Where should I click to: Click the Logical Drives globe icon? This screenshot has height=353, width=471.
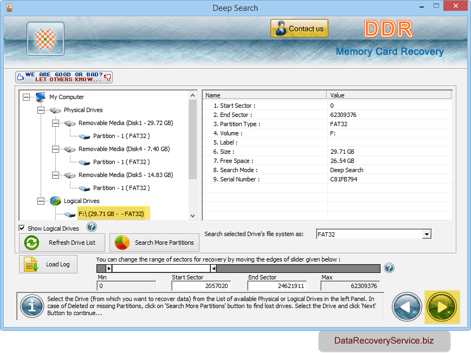[55, 201]
